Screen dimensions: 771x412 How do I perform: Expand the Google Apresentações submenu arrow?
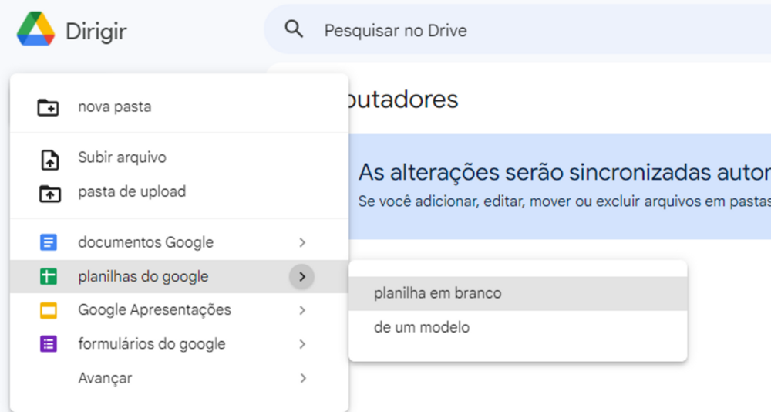pyautogui.click(x=302, y=310)
